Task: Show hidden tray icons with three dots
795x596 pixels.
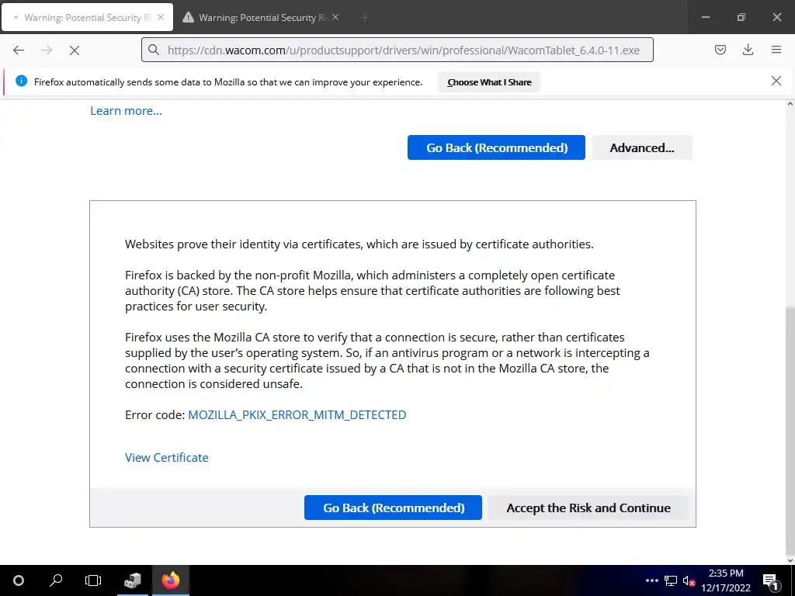Action: (652, 580)
